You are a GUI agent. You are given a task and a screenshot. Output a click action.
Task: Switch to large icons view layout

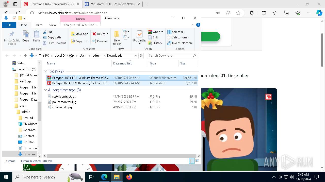(x=197, y=161)
